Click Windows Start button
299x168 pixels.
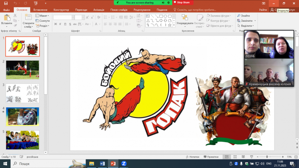point(5,164)
